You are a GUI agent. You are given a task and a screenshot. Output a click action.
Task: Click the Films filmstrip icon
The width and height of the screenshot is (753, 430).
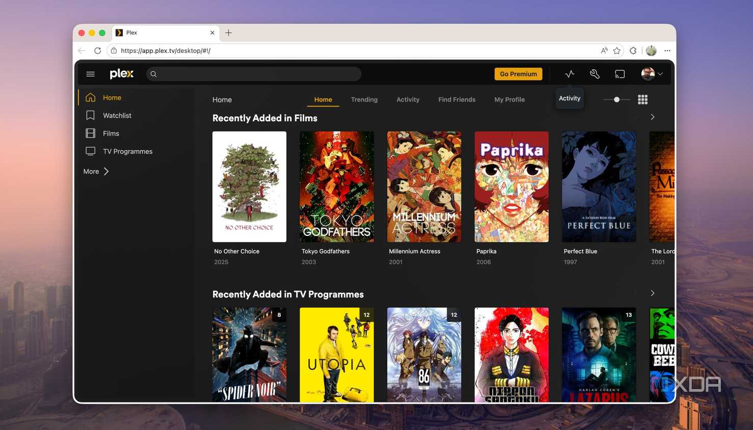coord(91,133)
